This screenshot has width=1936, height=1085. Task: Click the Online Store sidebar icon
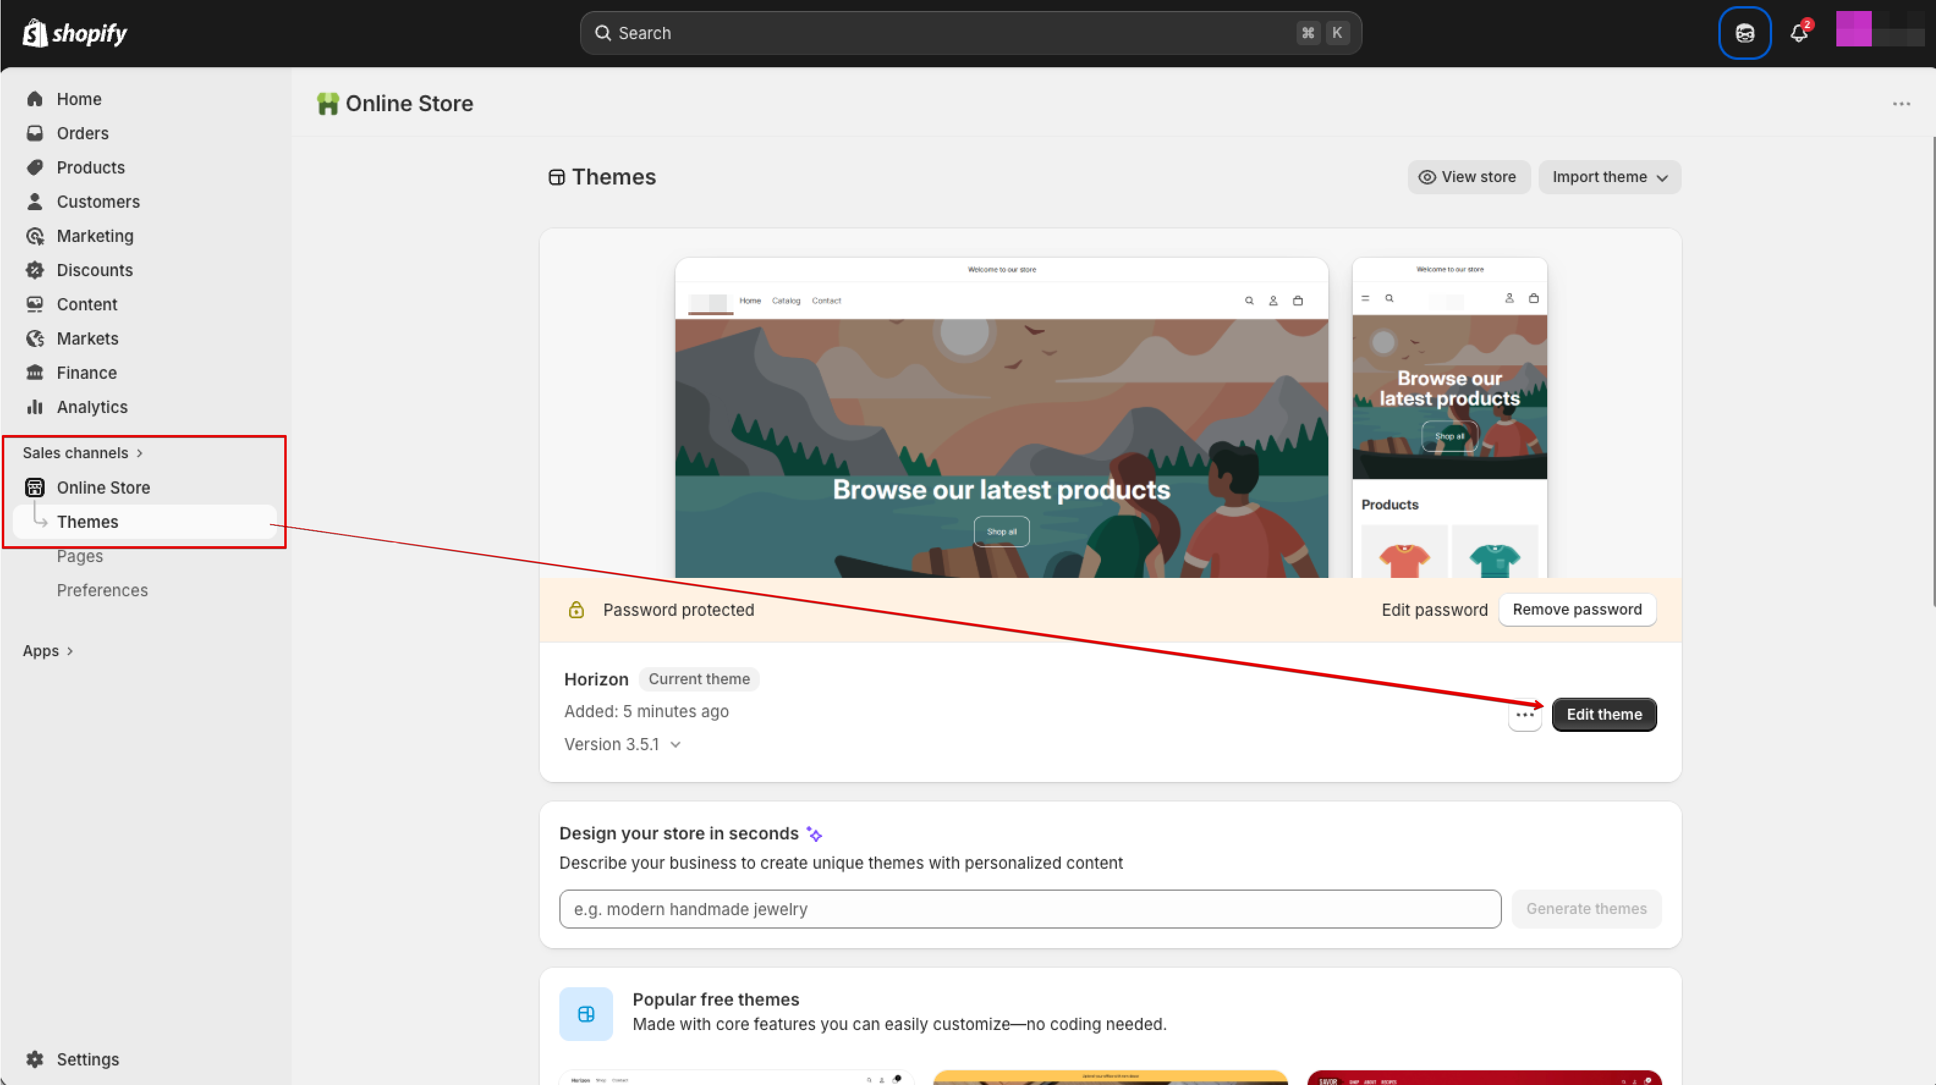[x=35, y=488]
